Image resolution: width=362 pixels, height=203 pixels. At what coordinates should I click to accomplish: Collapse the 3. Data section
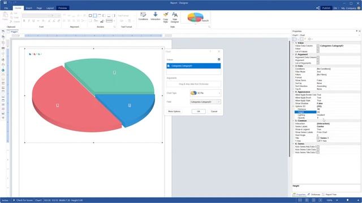coord(294,66)
